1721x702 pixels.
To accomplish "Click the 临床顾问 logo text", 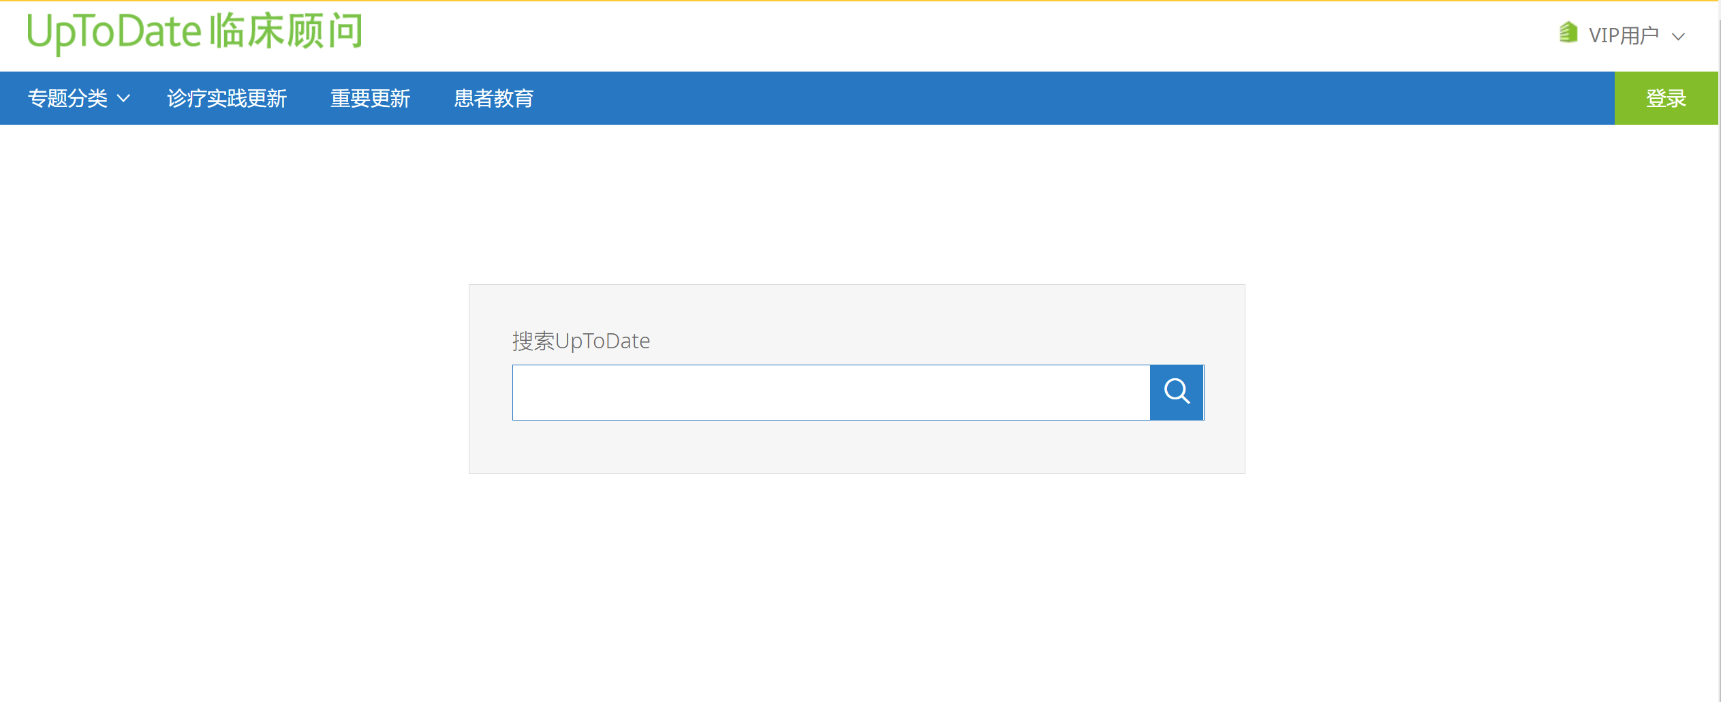I will [285, 32].
